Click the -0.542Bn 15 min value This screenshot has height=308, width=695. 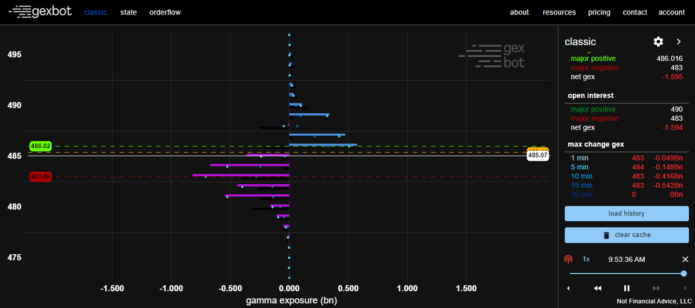pyautogui.click(x=668, y=185)
